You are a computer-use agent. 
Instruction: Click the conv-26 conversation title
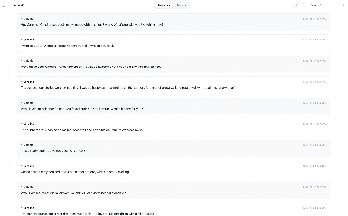[18, 5]
